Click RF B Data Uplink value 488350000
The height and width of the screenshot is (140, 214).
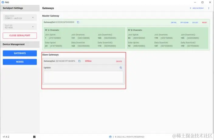tap(139, 46)
